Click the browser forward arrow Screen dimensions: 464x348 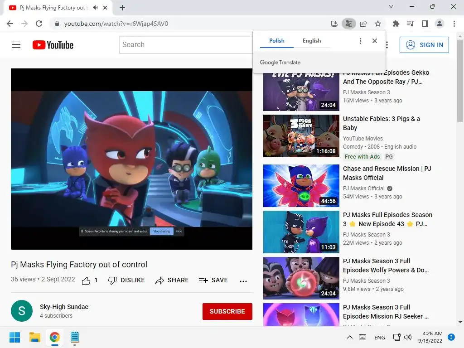[x=24, y=24]
